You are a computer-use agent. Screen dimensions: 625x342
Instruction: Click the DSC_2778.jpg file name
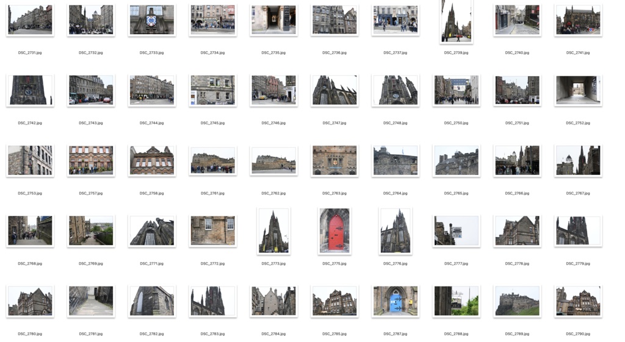[517, 263]
